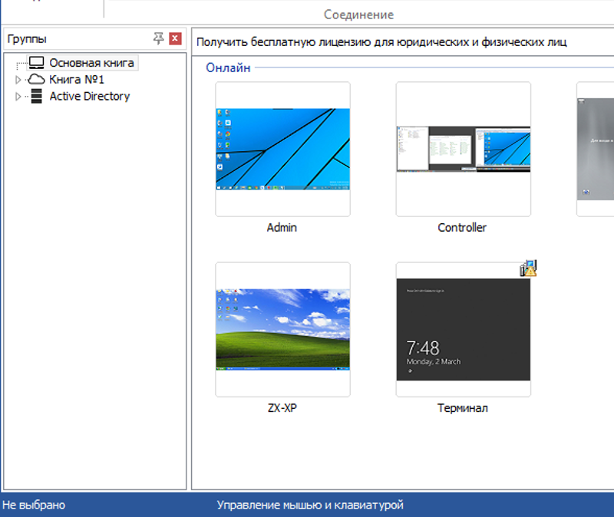Image resolution: width=614 pixels, height=517 pixels.
Task: Click the cloud icon beside Книга №1
Action: pos(37,80)
